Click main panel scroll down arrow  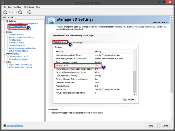[172, 120]
